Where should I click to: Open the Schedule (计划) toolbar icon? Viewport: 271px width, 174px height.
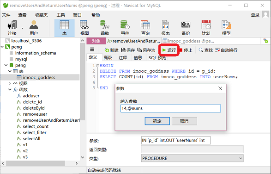point(206,28)
